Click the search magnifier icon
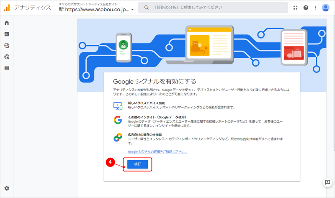This screenshot has width=335, height=198. (146, 8)
